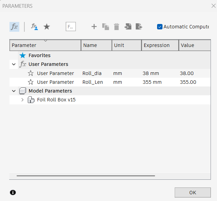
Task: Show only user parameters filter icon
Action: (35, 27)
